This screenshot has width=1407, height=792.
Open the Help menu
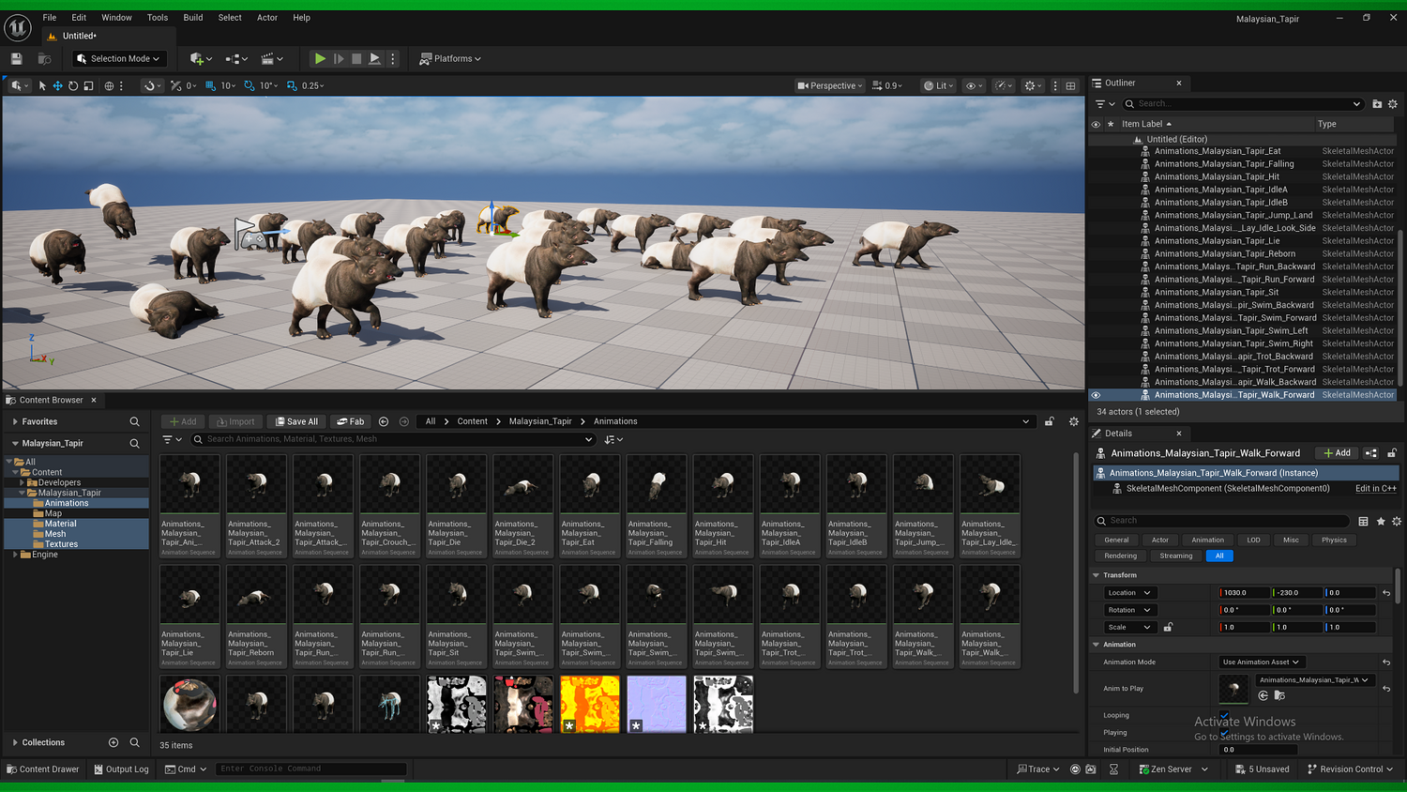point(301,17)
